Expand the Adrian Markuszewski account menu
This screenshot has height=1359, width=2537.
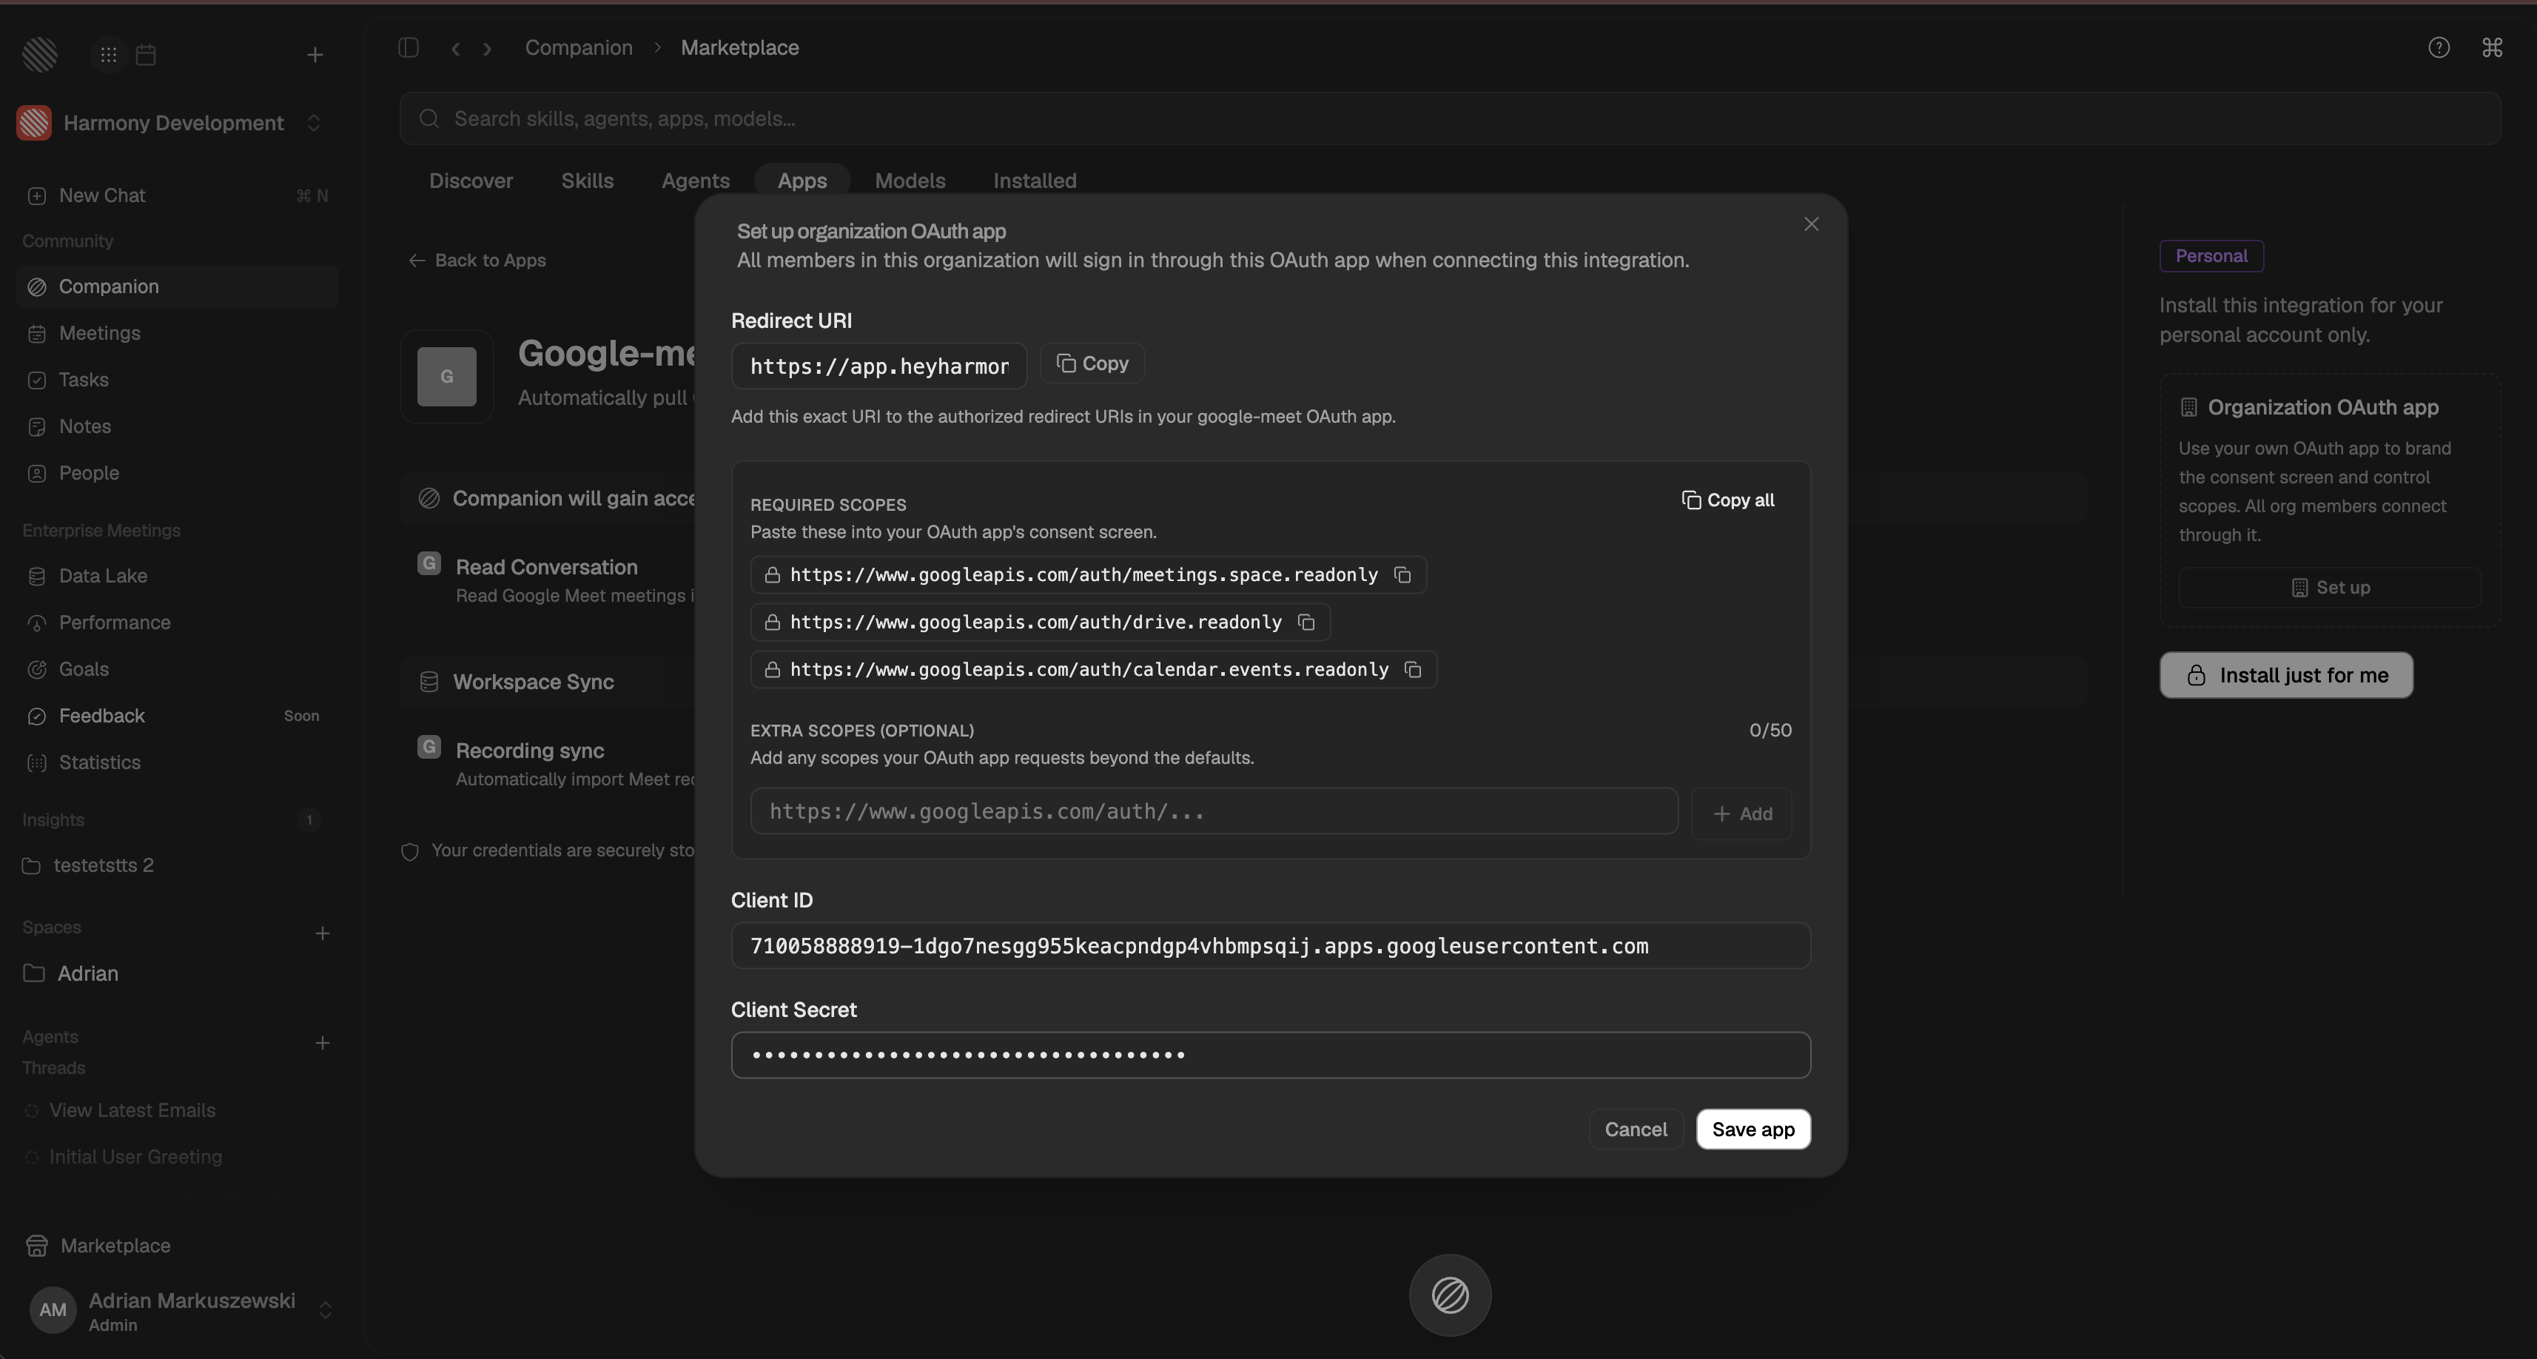pyautogui.click(x=325, y=1309)
